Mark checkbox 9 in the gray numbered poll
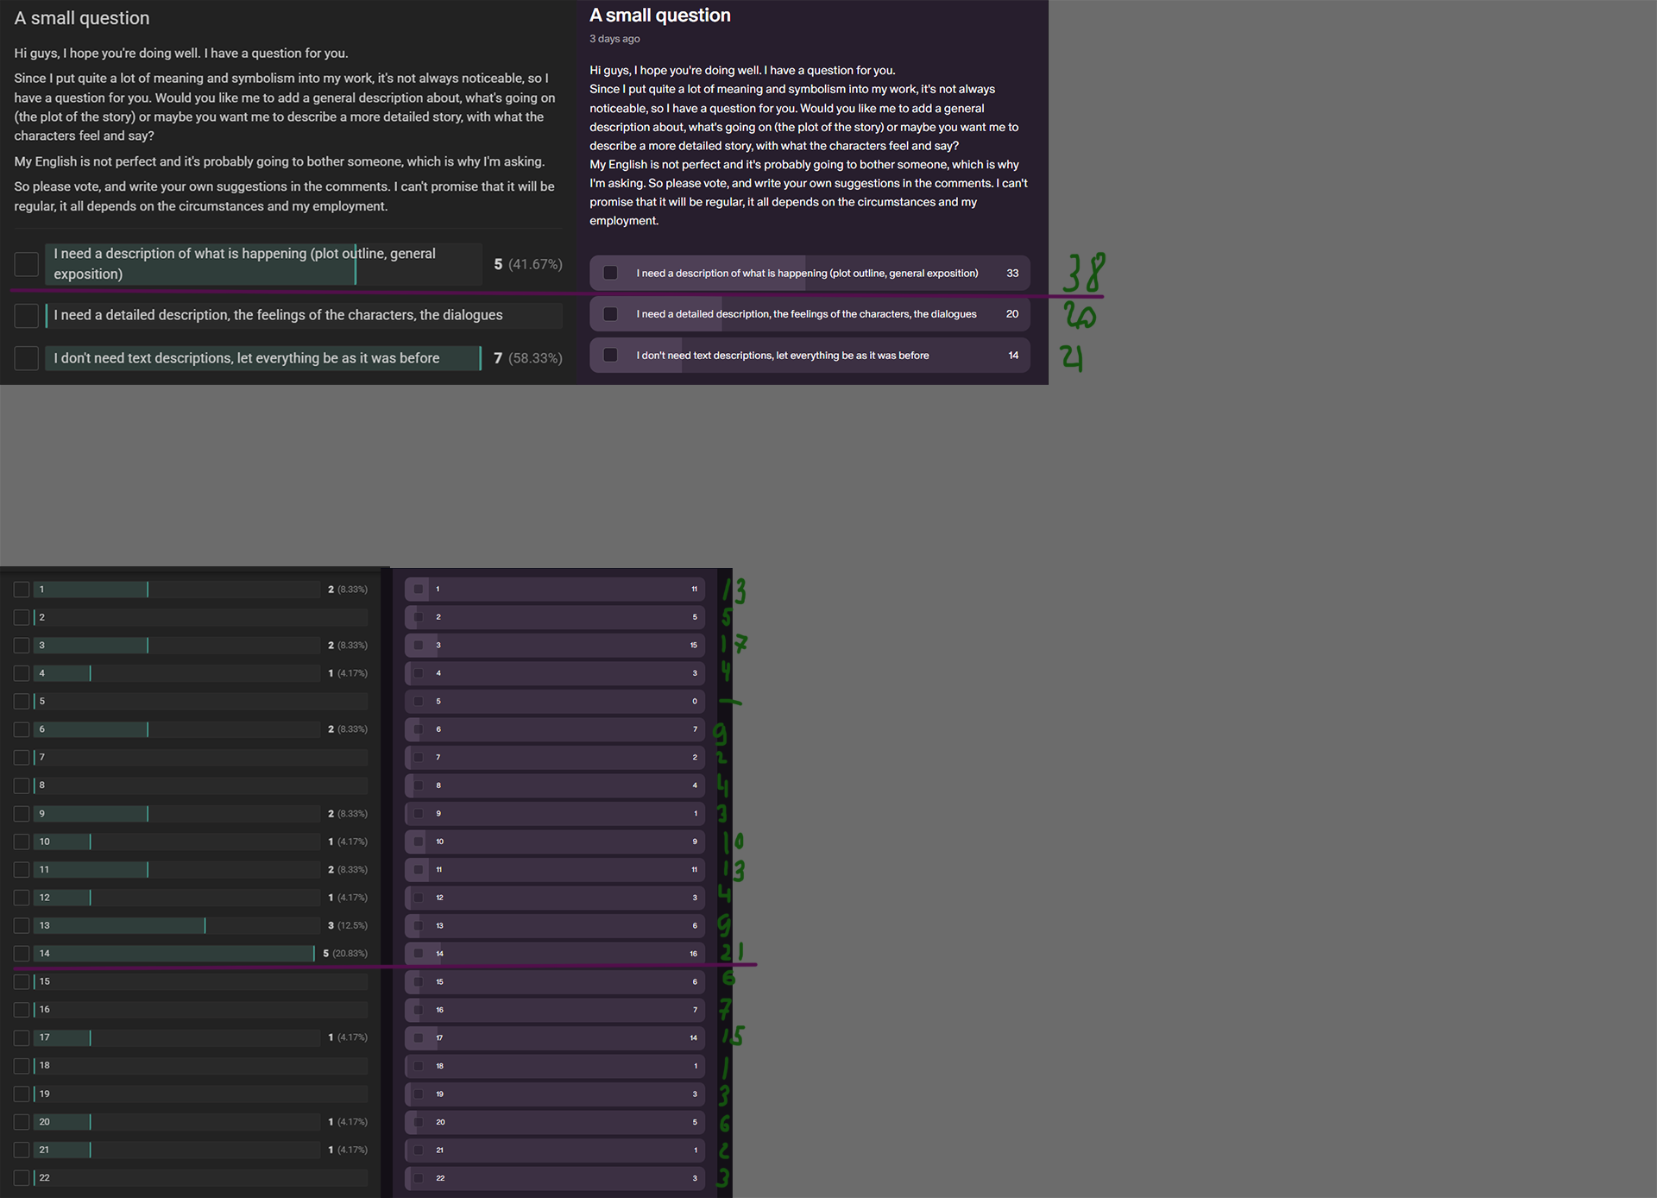1657x1198 pixels. pos(22,814)
